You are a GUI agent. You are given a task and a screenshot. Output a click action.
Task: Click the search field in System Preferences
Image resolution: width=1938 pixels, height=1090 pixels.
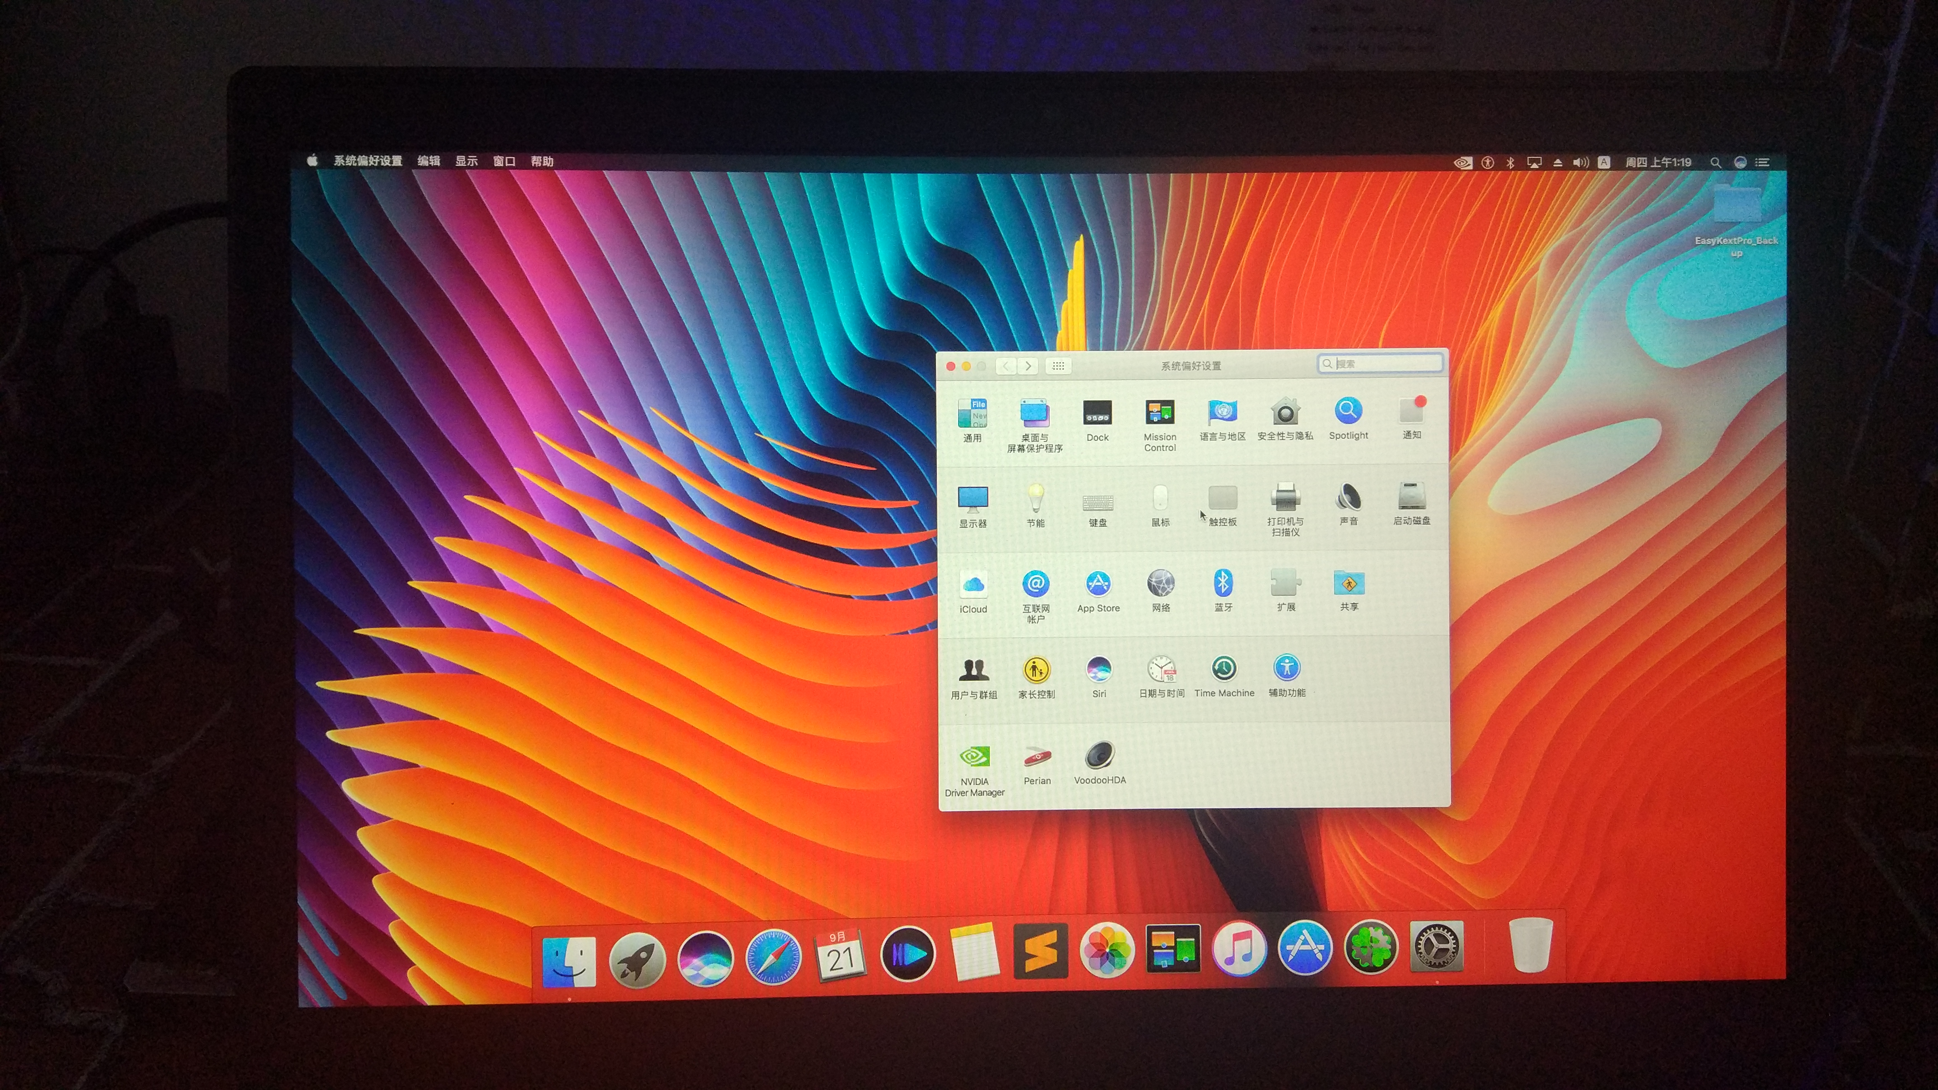tap(1384, 364)
